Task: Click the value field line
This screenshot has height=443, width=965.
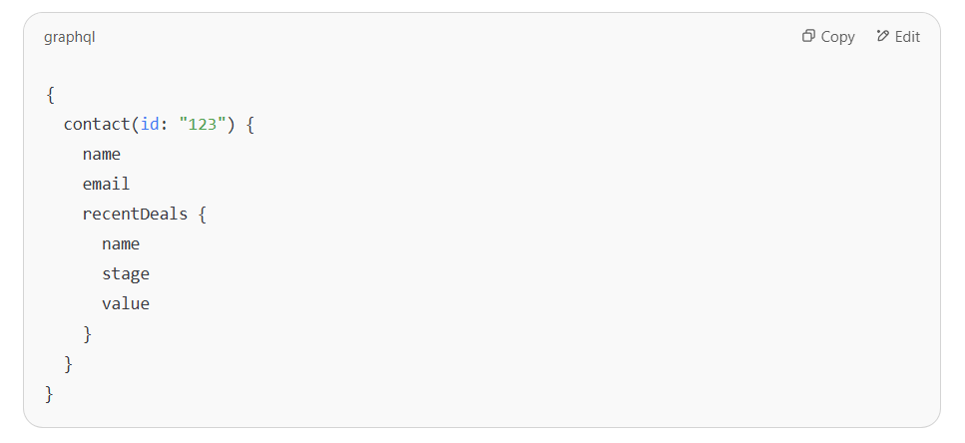Action: point(126,304)
